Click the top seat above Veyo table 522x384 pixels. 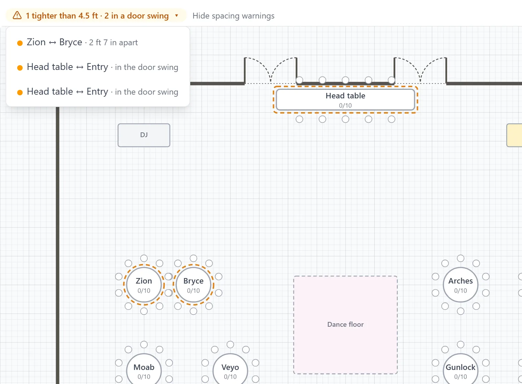(x=230, y=344)
